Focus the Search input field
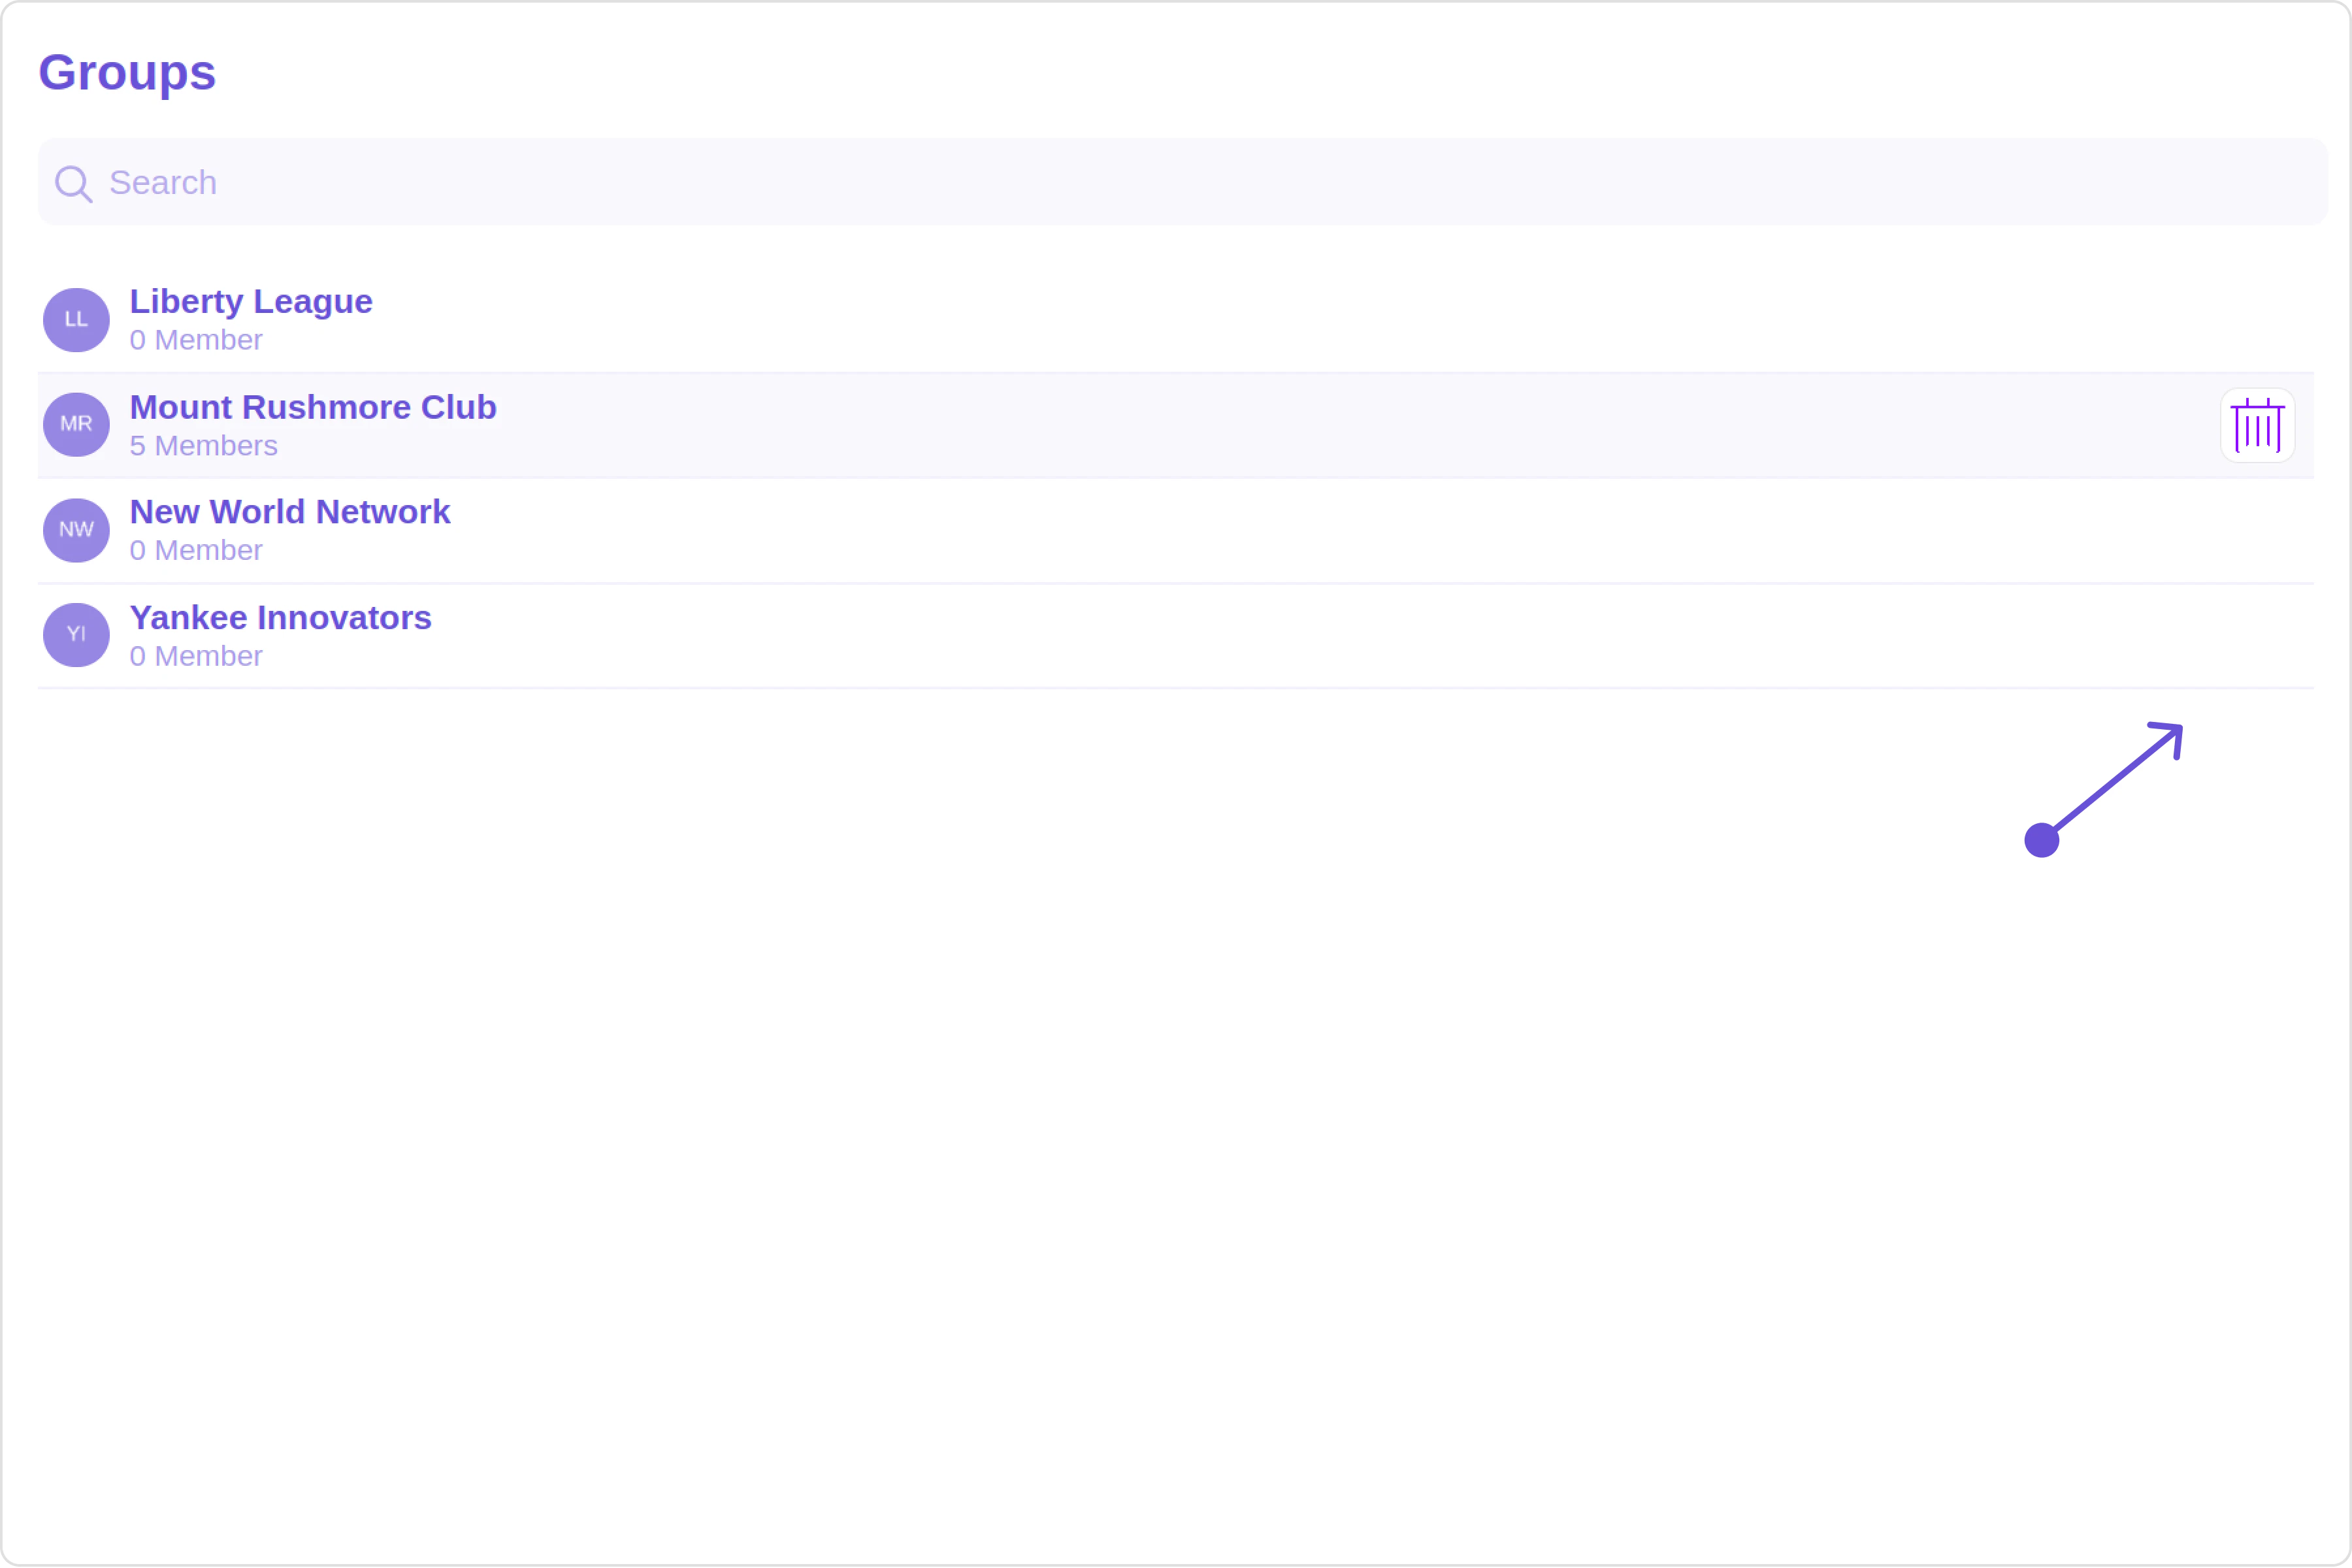 [1180, 183]
